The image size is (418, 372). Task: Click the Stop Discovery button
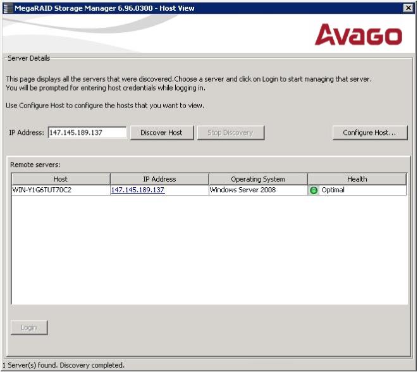tap(230, 133)
